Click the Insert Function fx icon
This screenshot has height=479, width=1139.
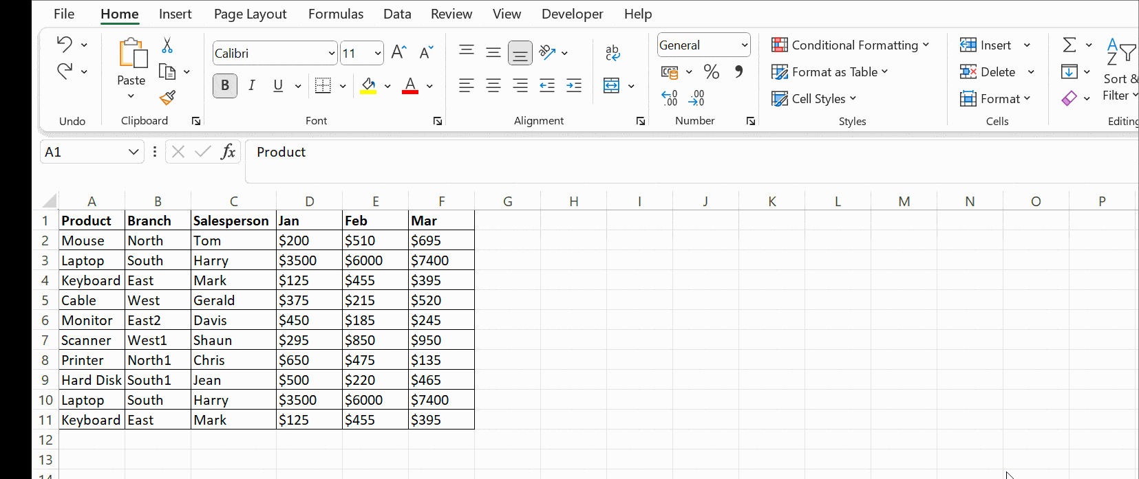point(228,152)
